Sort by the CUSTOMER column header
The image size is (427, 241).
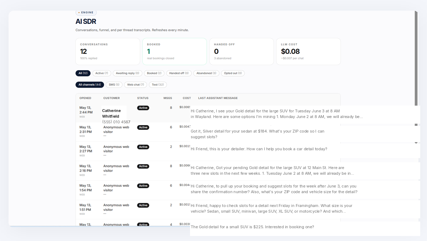(x=111, y=98)
